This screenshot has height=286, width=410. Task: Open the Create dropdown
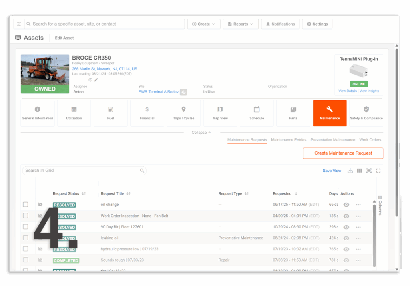(x=204, y=24)
